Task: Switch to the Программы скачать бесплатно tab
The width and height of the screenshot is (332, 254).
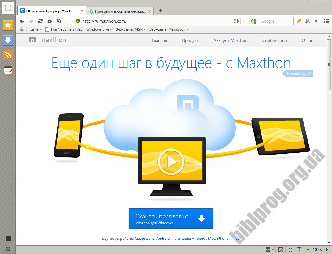Action: pos(120,11)
